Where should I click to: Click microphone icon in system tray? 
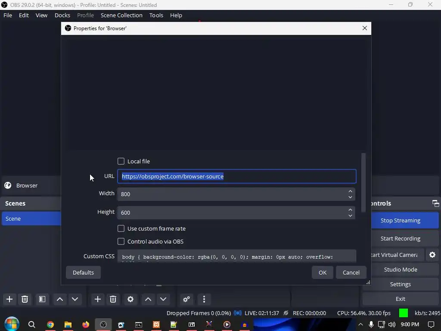point(371,325)
